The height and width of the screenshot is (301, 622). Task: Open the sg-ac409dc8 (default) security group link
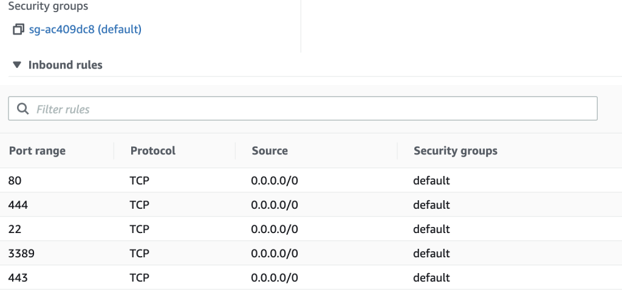point(85,29)
